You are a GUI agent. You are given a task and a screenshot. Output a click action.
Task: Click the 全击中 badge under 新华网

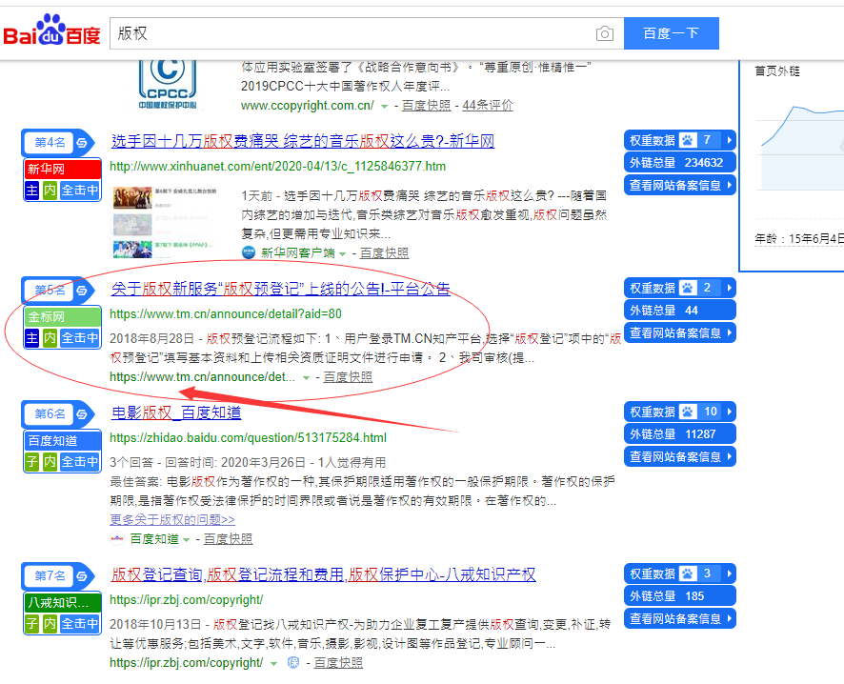click(80, 190)
